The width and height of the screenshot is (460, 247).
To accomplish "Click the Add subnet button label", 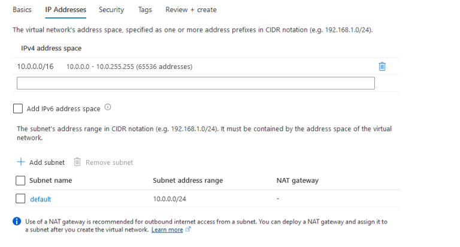I will coord(47,162).
